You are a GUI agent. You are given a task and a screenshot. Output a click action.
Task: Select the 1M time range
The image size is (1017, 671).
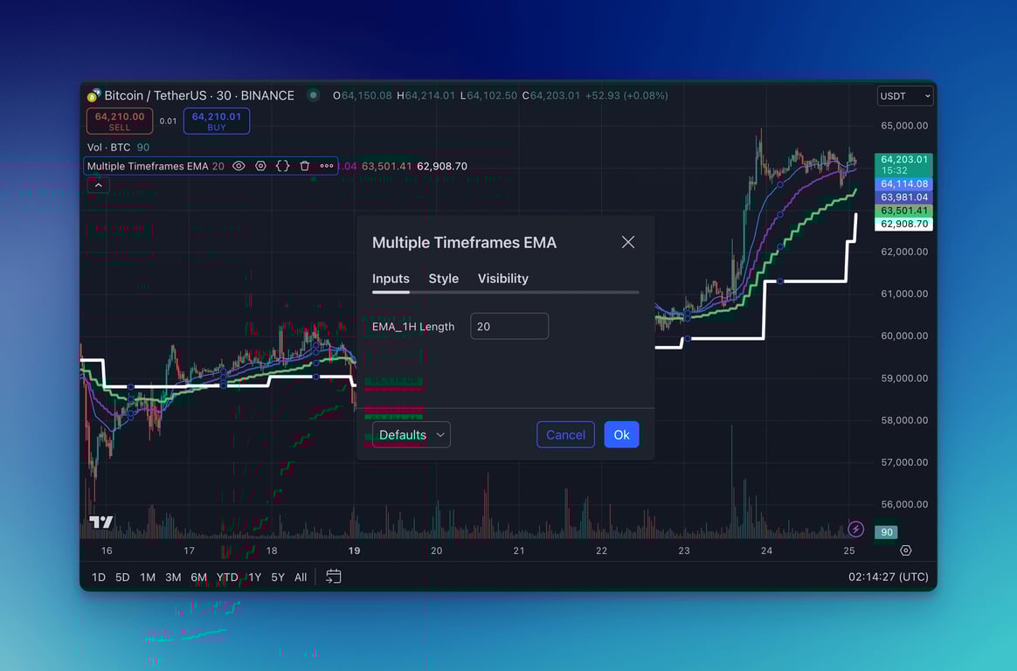[x=148, y=577]
